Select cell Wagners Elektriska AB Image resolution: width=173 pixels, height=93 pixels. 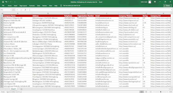(18, 20)
